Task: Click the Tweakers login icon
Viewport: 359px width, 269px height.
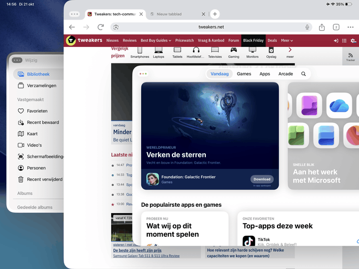Action: [x=336, y=40]
